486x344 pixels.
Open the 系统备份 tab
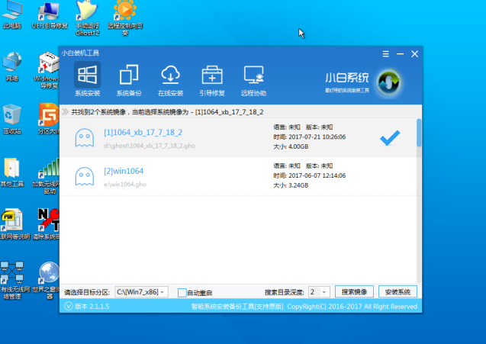pos(129,79)
